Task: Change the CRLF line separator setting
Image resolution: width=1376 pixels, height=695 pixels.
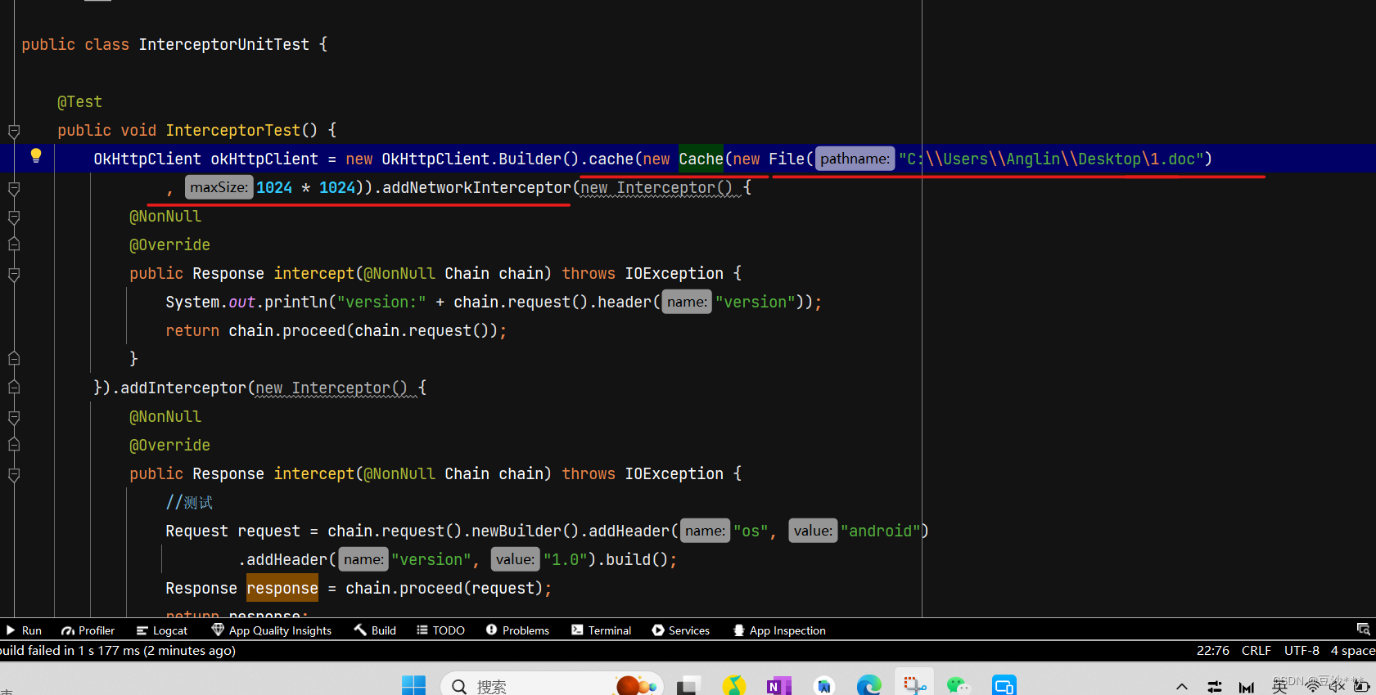Action: pyautogui.click(x=1256, y=651)
